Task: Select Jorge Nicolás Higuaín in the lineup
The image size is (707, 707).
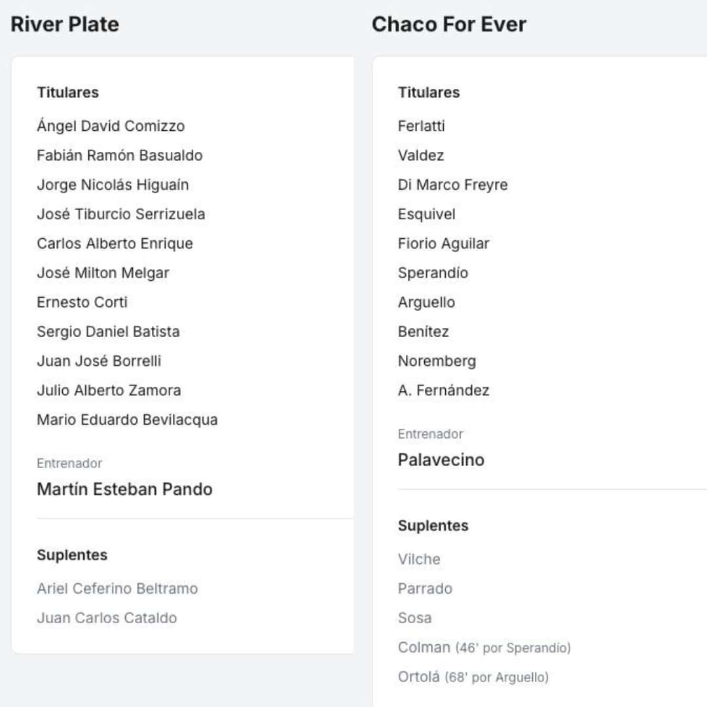Action: click(x=113, y=185)
